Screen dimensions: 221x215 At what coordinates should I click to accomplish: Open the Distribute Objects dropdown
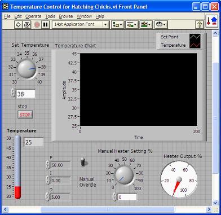pyautogui.click(x=132, y=25)
